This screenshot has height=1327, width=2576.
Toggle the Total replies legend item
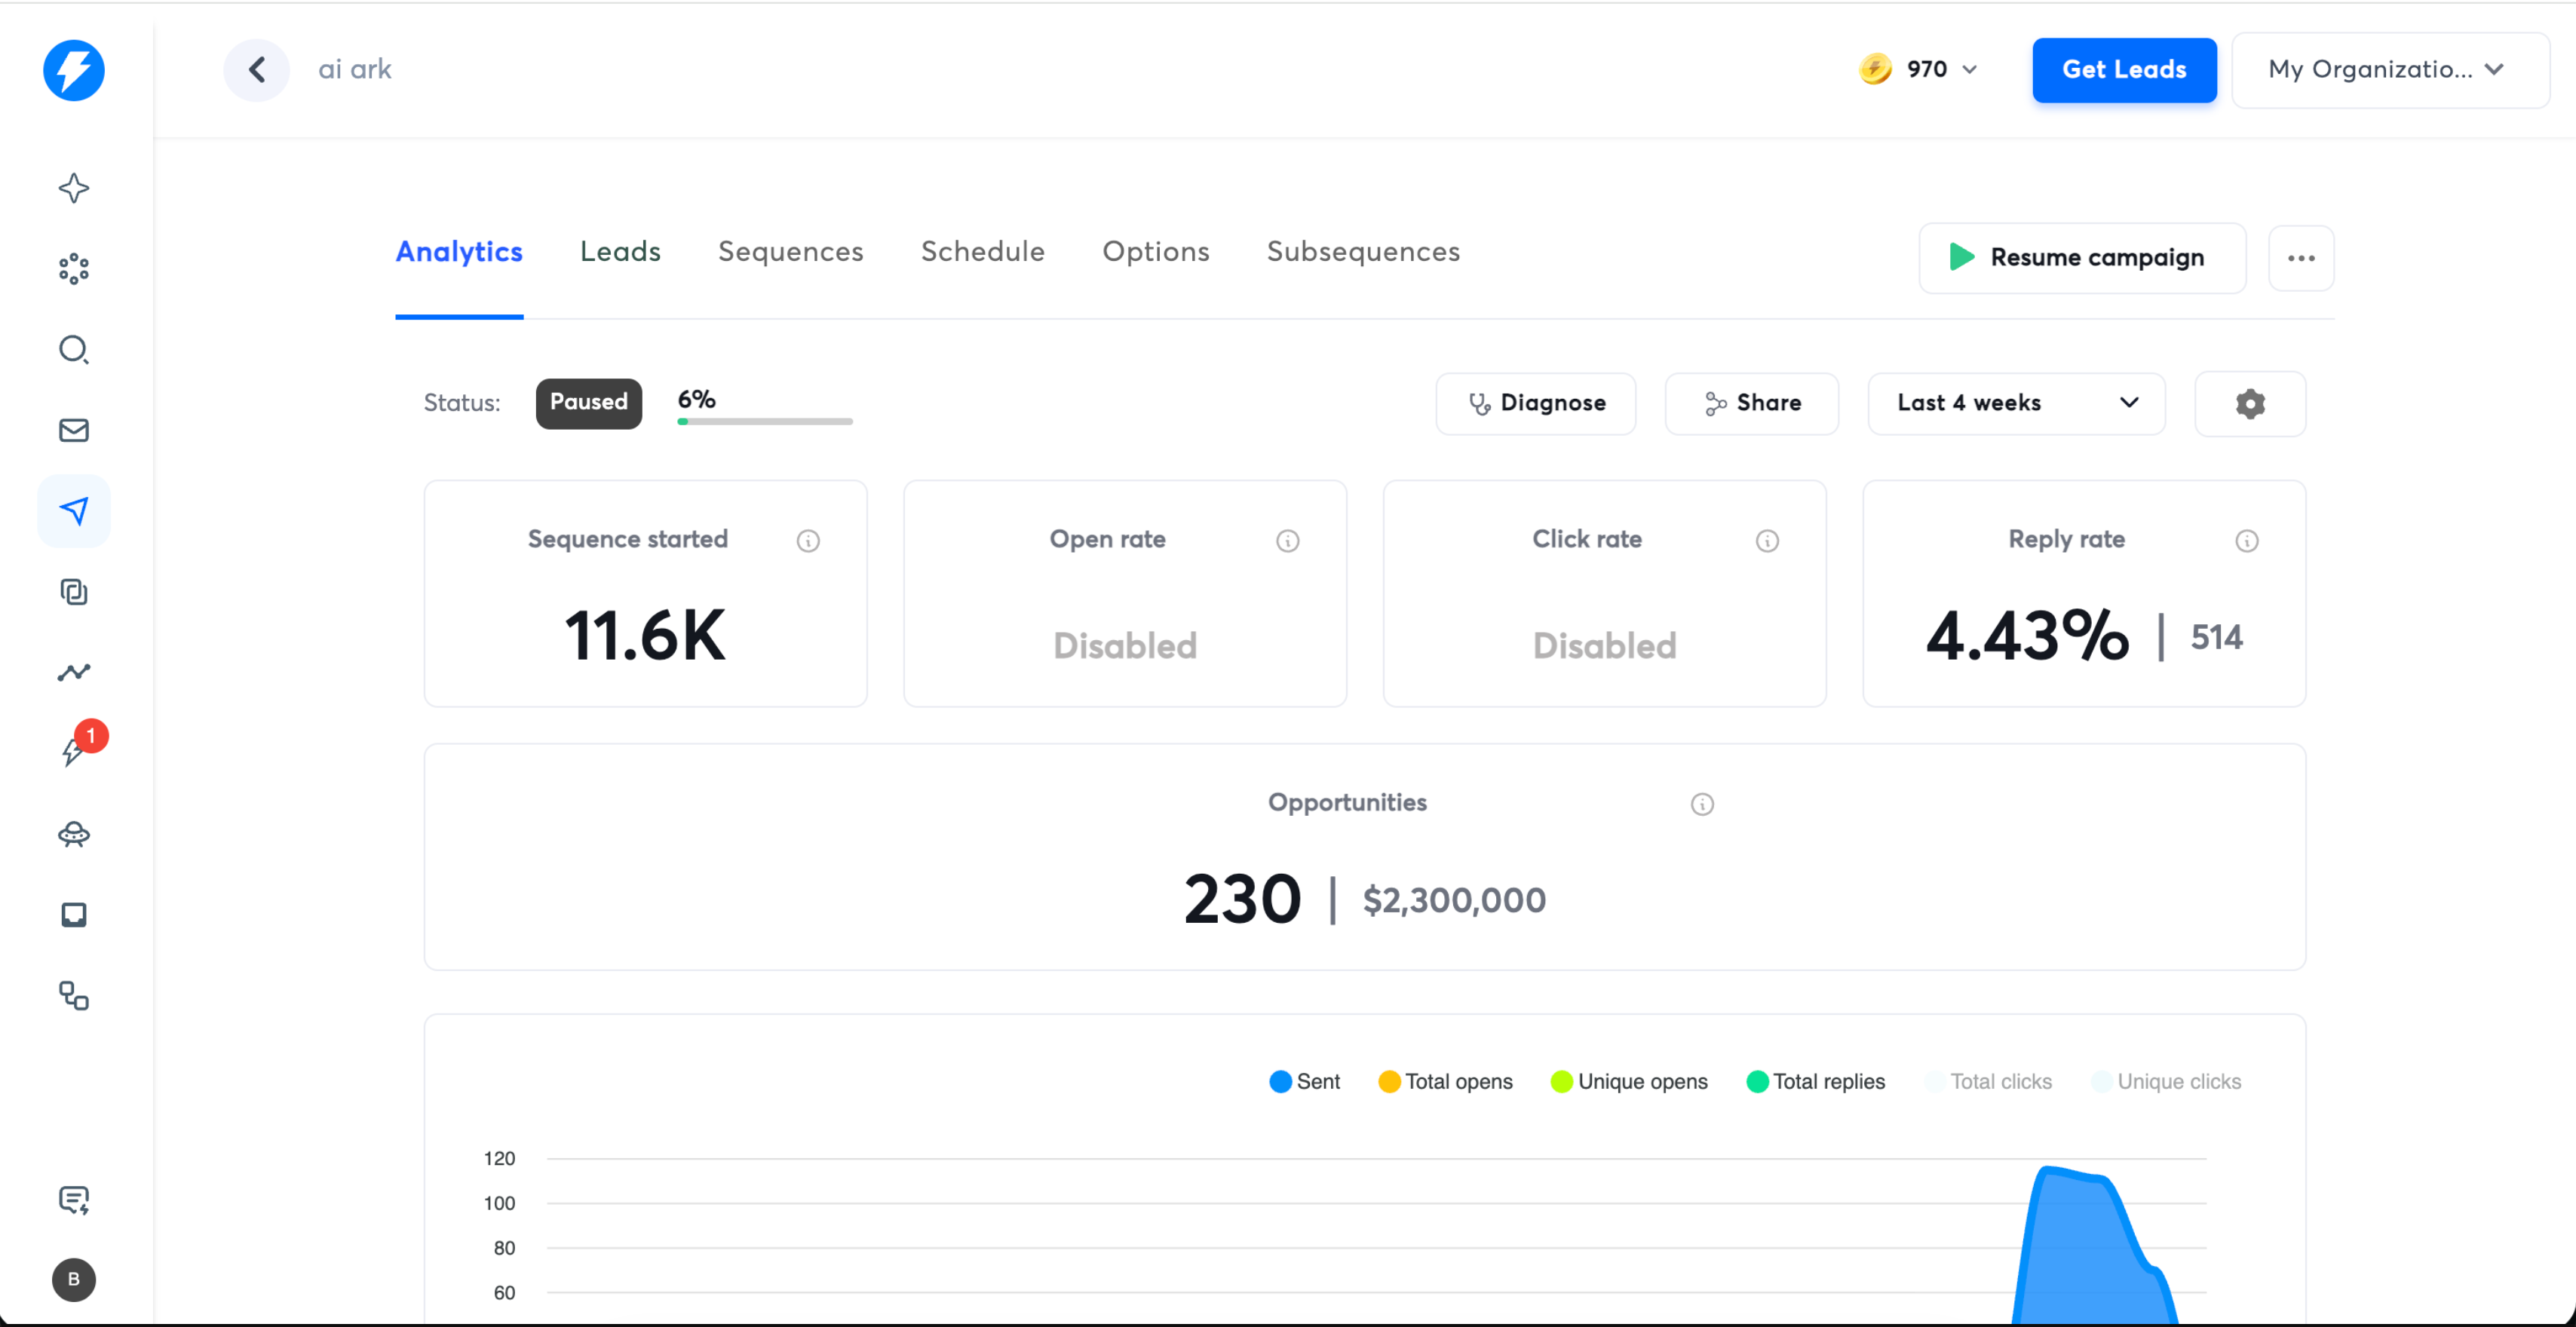(1815, 1081)
